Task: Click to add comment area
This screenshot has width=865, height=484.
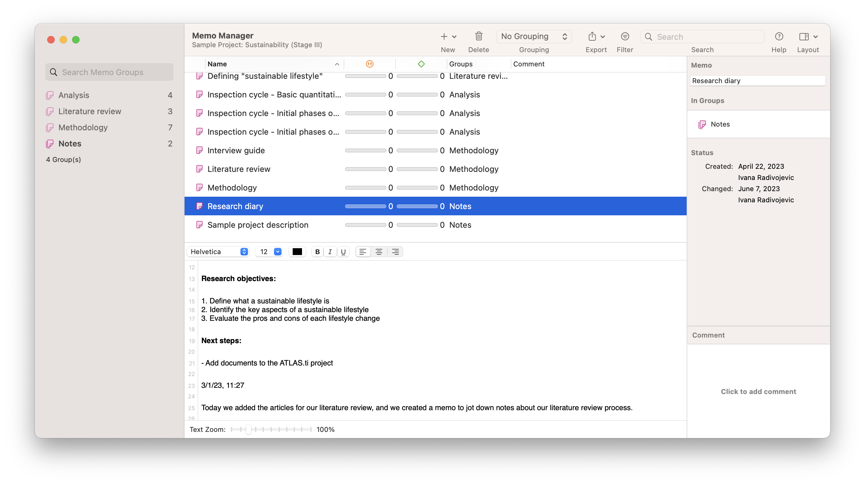Action: click(758, 392)
